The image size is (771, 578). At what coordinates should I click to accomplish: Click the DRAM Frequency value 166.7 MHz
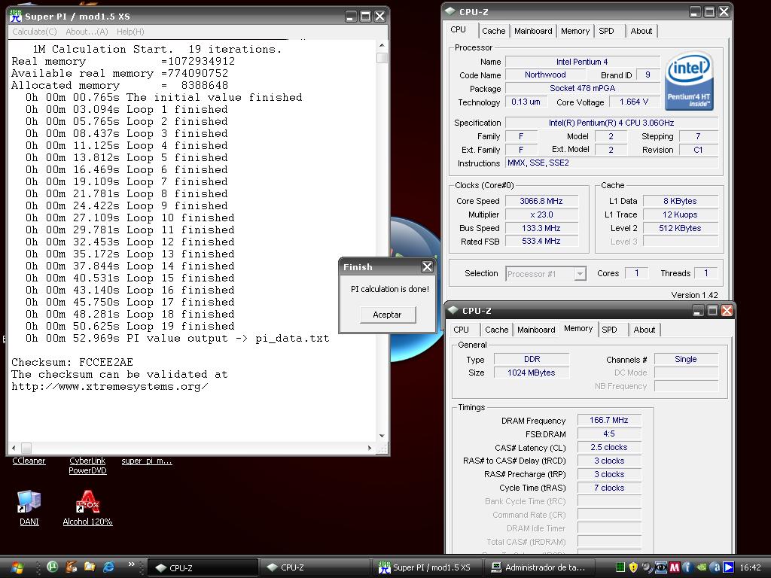coord(608,420)
